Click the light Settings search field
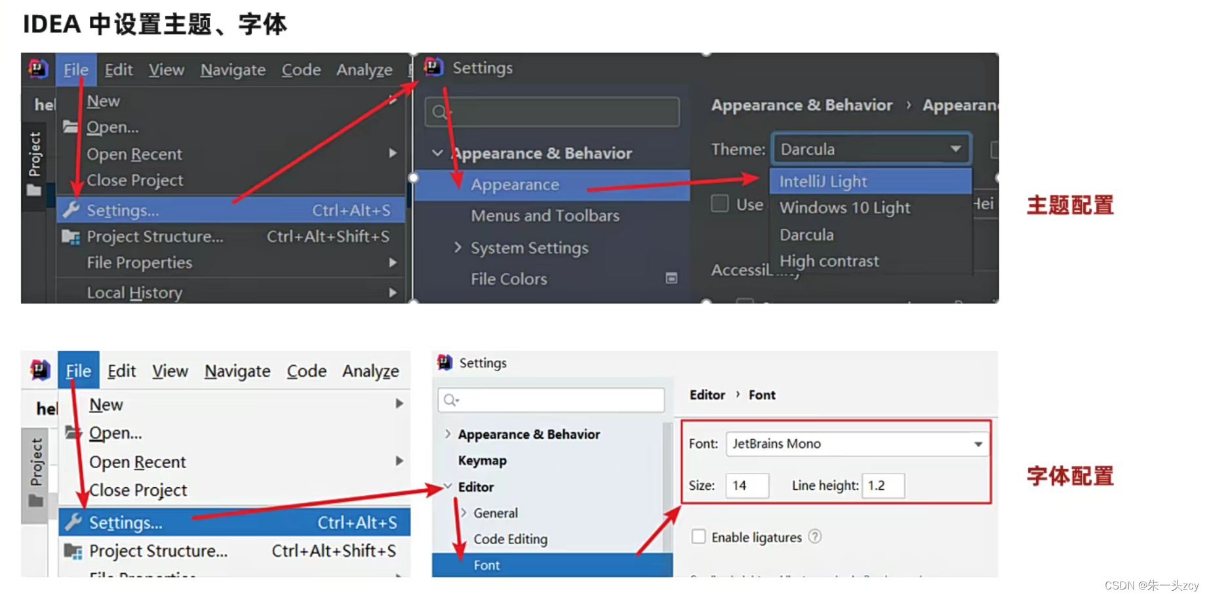 [x=551, y=400]
